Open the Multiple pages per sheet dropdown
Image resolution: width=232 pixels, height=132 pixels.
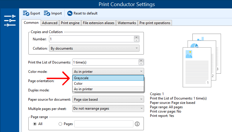[108, 109]
